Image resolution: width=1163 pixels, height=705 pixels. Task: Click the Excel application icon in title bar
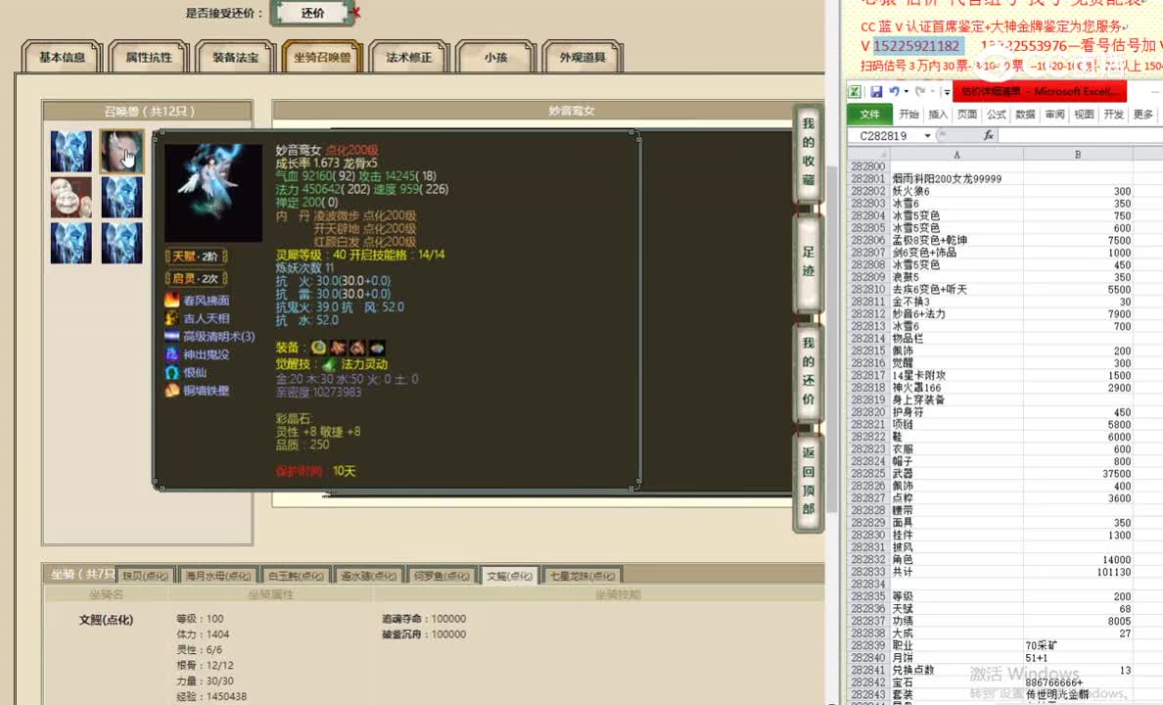(x=856, y=91)
